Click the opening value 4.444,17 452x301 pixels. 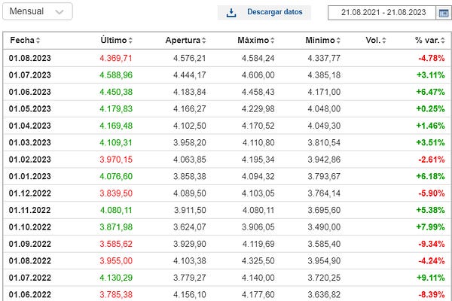click(x=190, y=75)
